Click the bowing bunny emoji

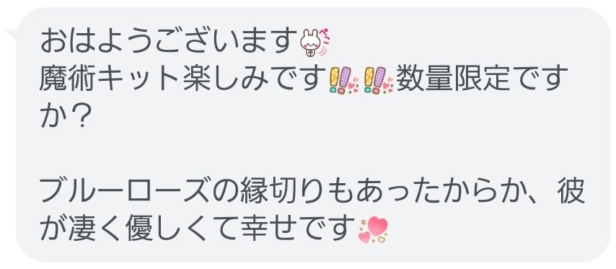coord(313,43)
